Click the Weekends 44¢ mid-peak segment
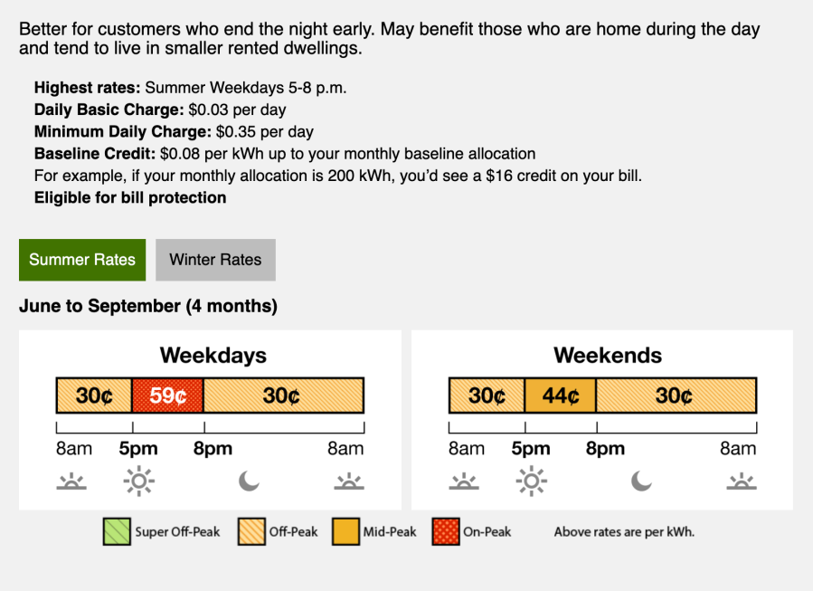This screenshot has height=591, width=813. (561, 396)
